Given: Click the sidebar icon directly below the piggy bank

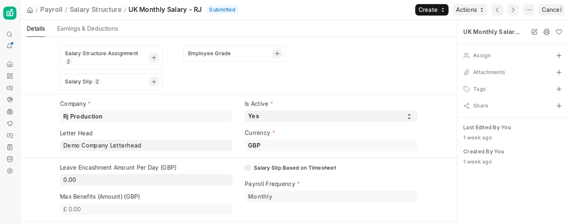Looking at the screenshot, I should [x=10, y=136].
